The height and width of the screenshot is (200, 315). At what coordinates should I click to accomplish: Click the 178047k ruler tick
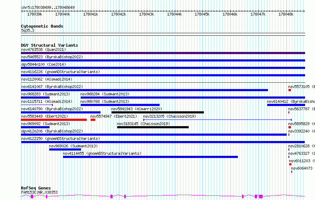[x=258, y=14]
